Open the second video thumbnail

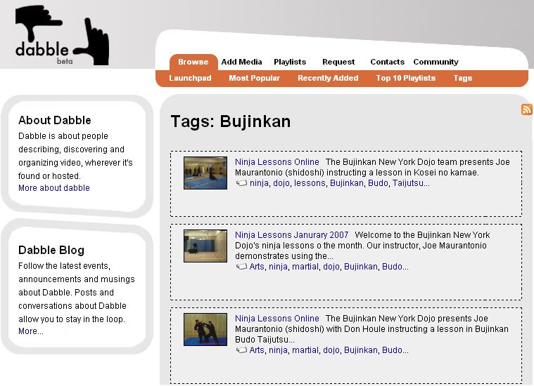click(205, 246)
